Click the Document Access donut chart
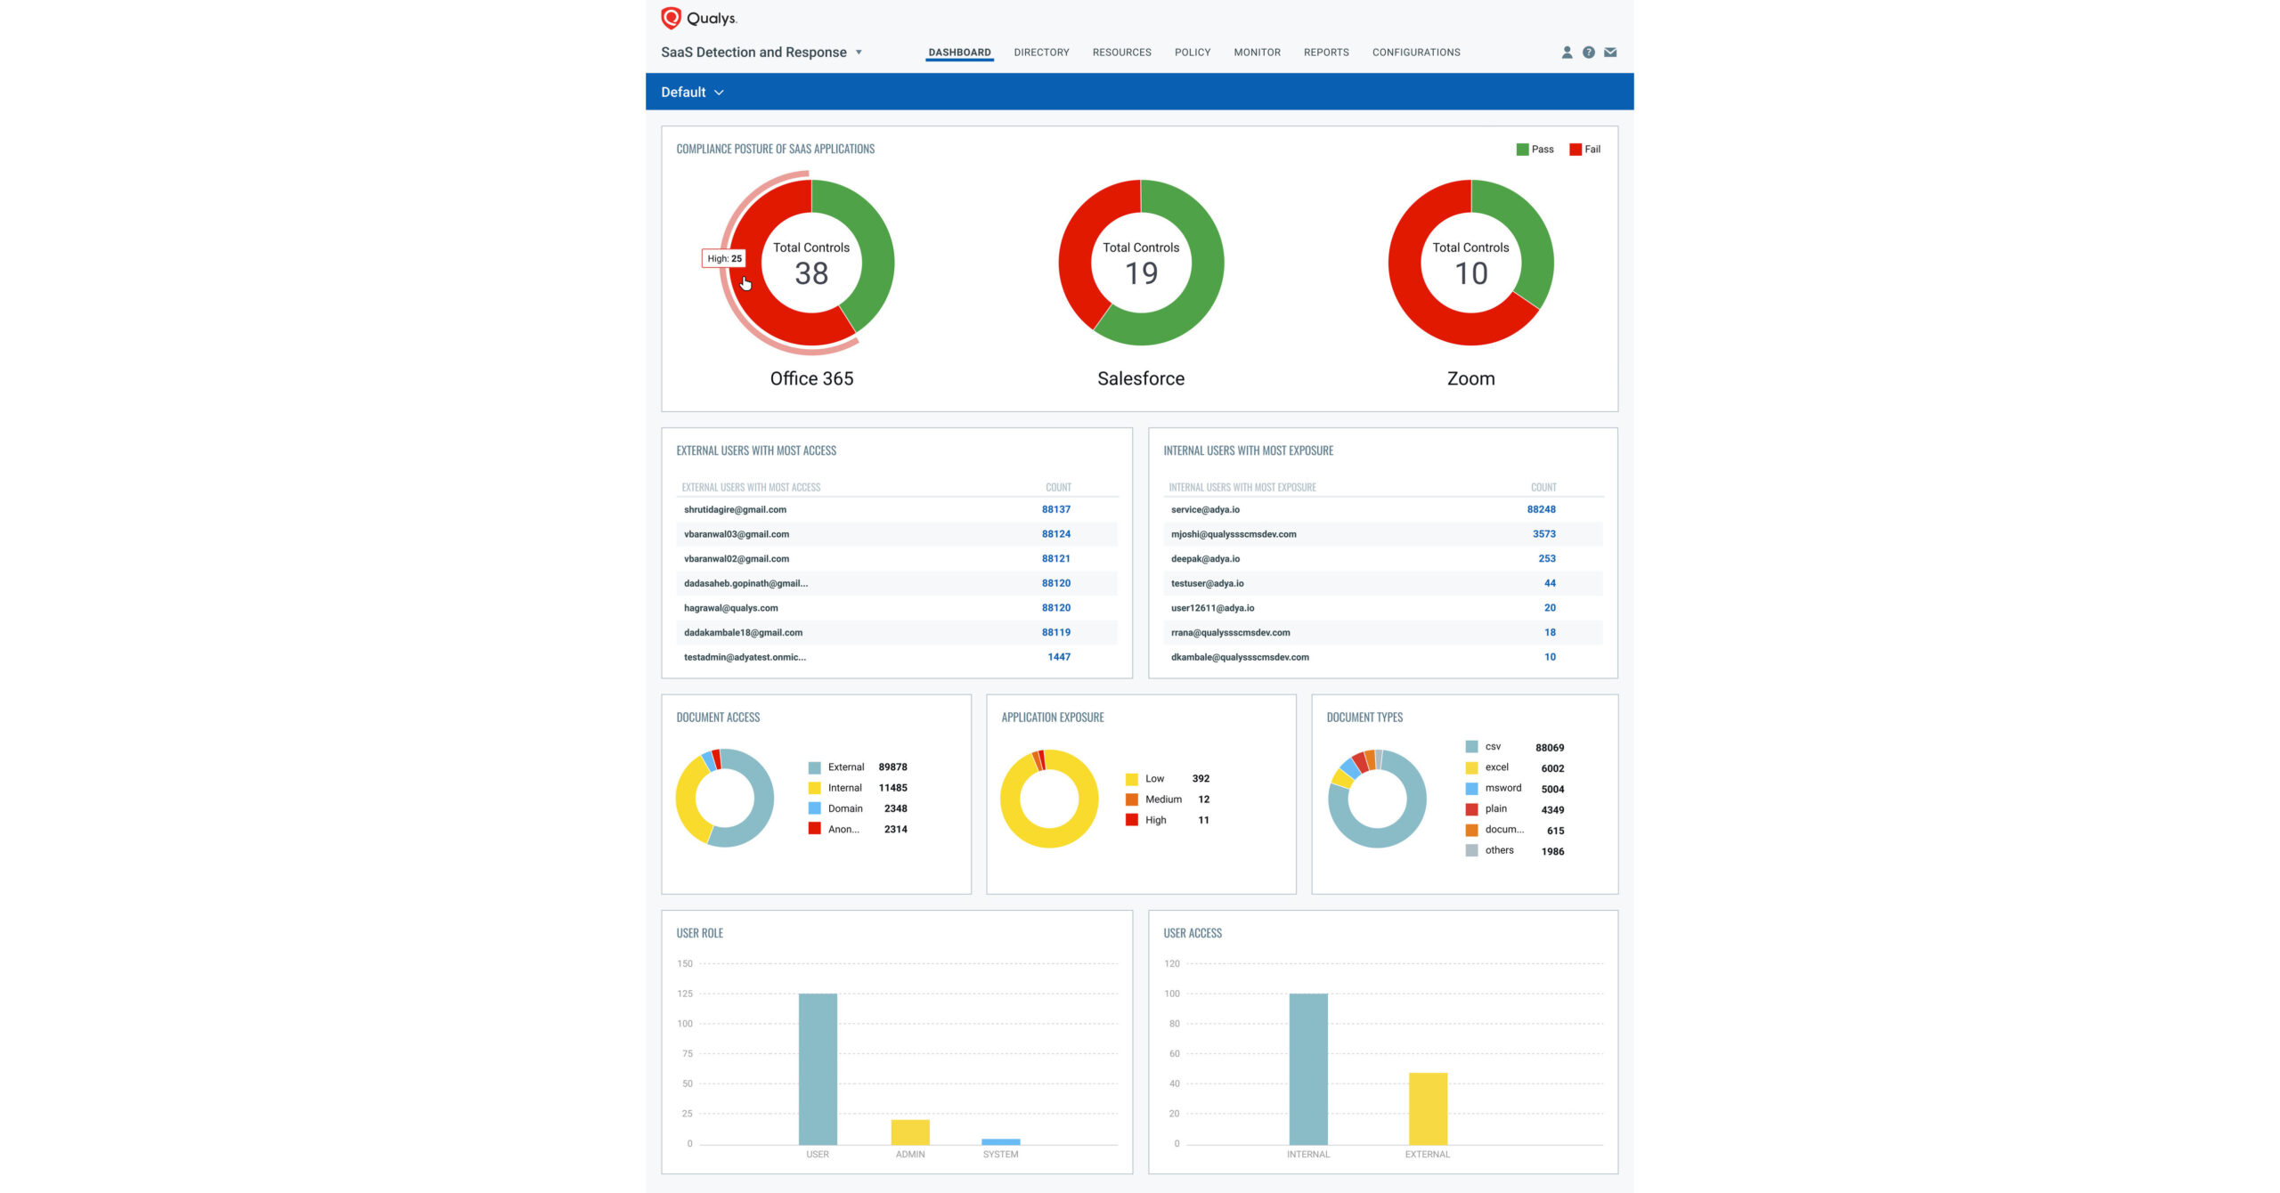 point(724,798)
